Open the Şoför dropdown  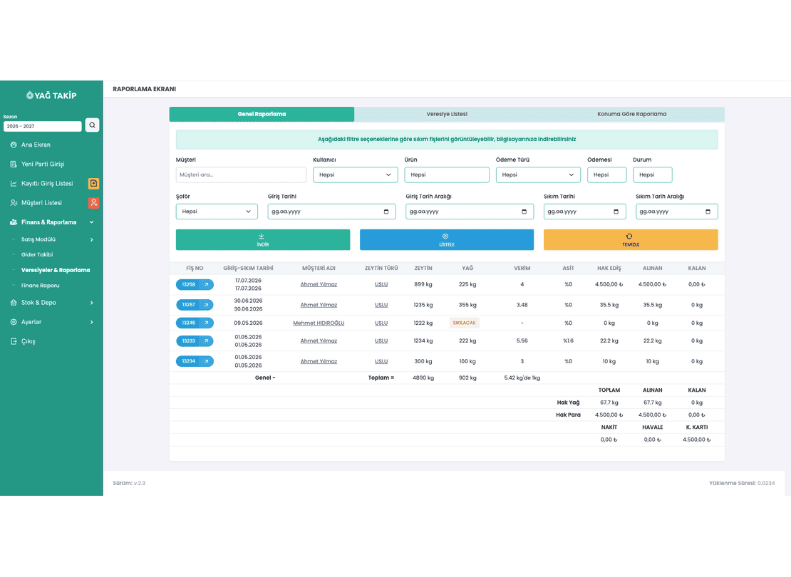click(217, 212)
